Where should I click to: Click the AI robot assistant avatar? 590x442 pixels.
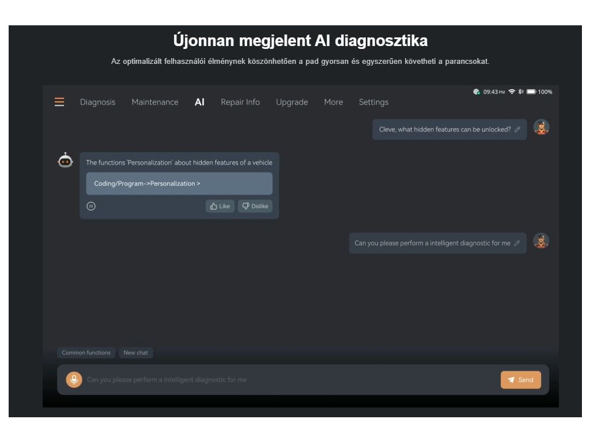coord(66,161)
